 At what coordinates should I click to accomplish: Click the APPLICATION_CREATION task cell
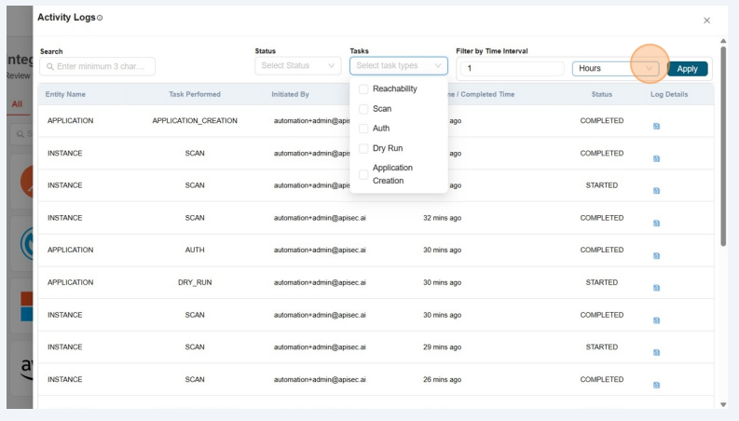[x=195, y=120]
